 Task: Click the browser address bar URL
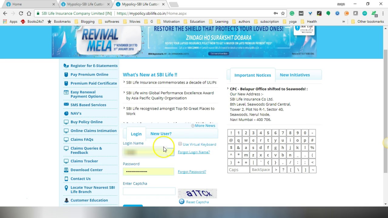coord(152,13)
